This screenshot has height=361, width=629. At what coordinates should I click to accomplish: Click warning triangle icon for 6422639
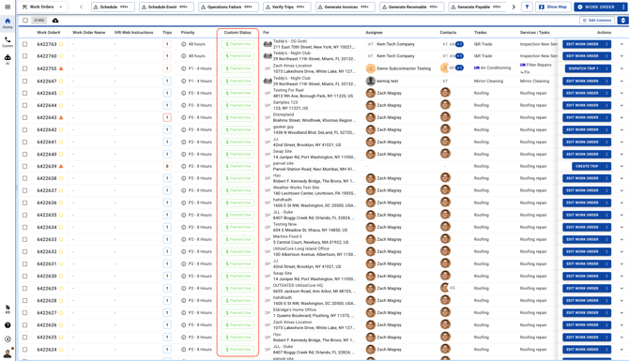pyautogui.click(x=61, y=166)
